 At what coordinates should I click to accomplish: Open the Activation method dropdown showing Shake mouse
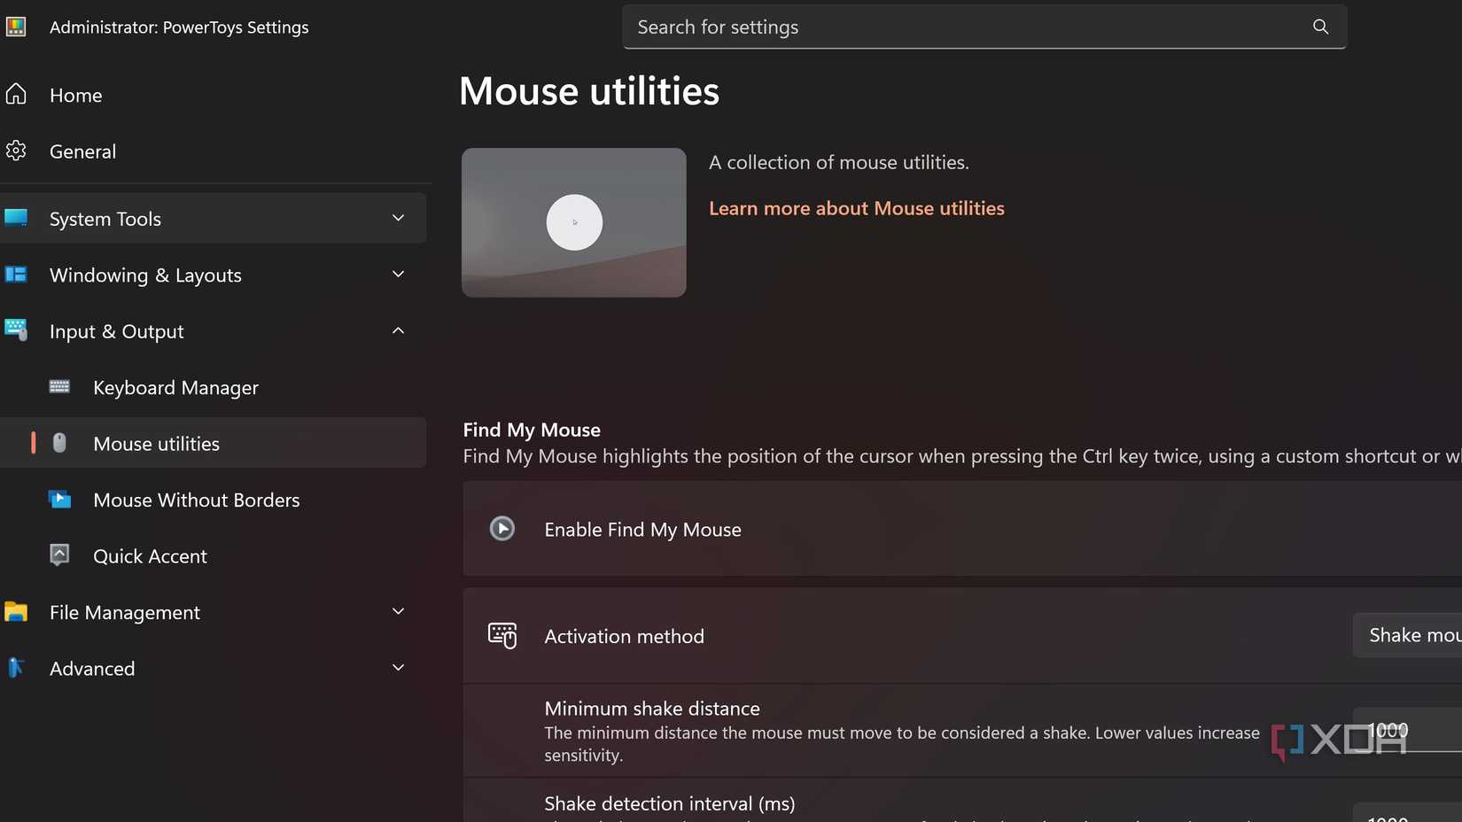tap(1413, 635)
